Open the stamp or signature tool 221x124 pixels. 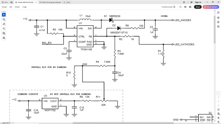point(4,38)
